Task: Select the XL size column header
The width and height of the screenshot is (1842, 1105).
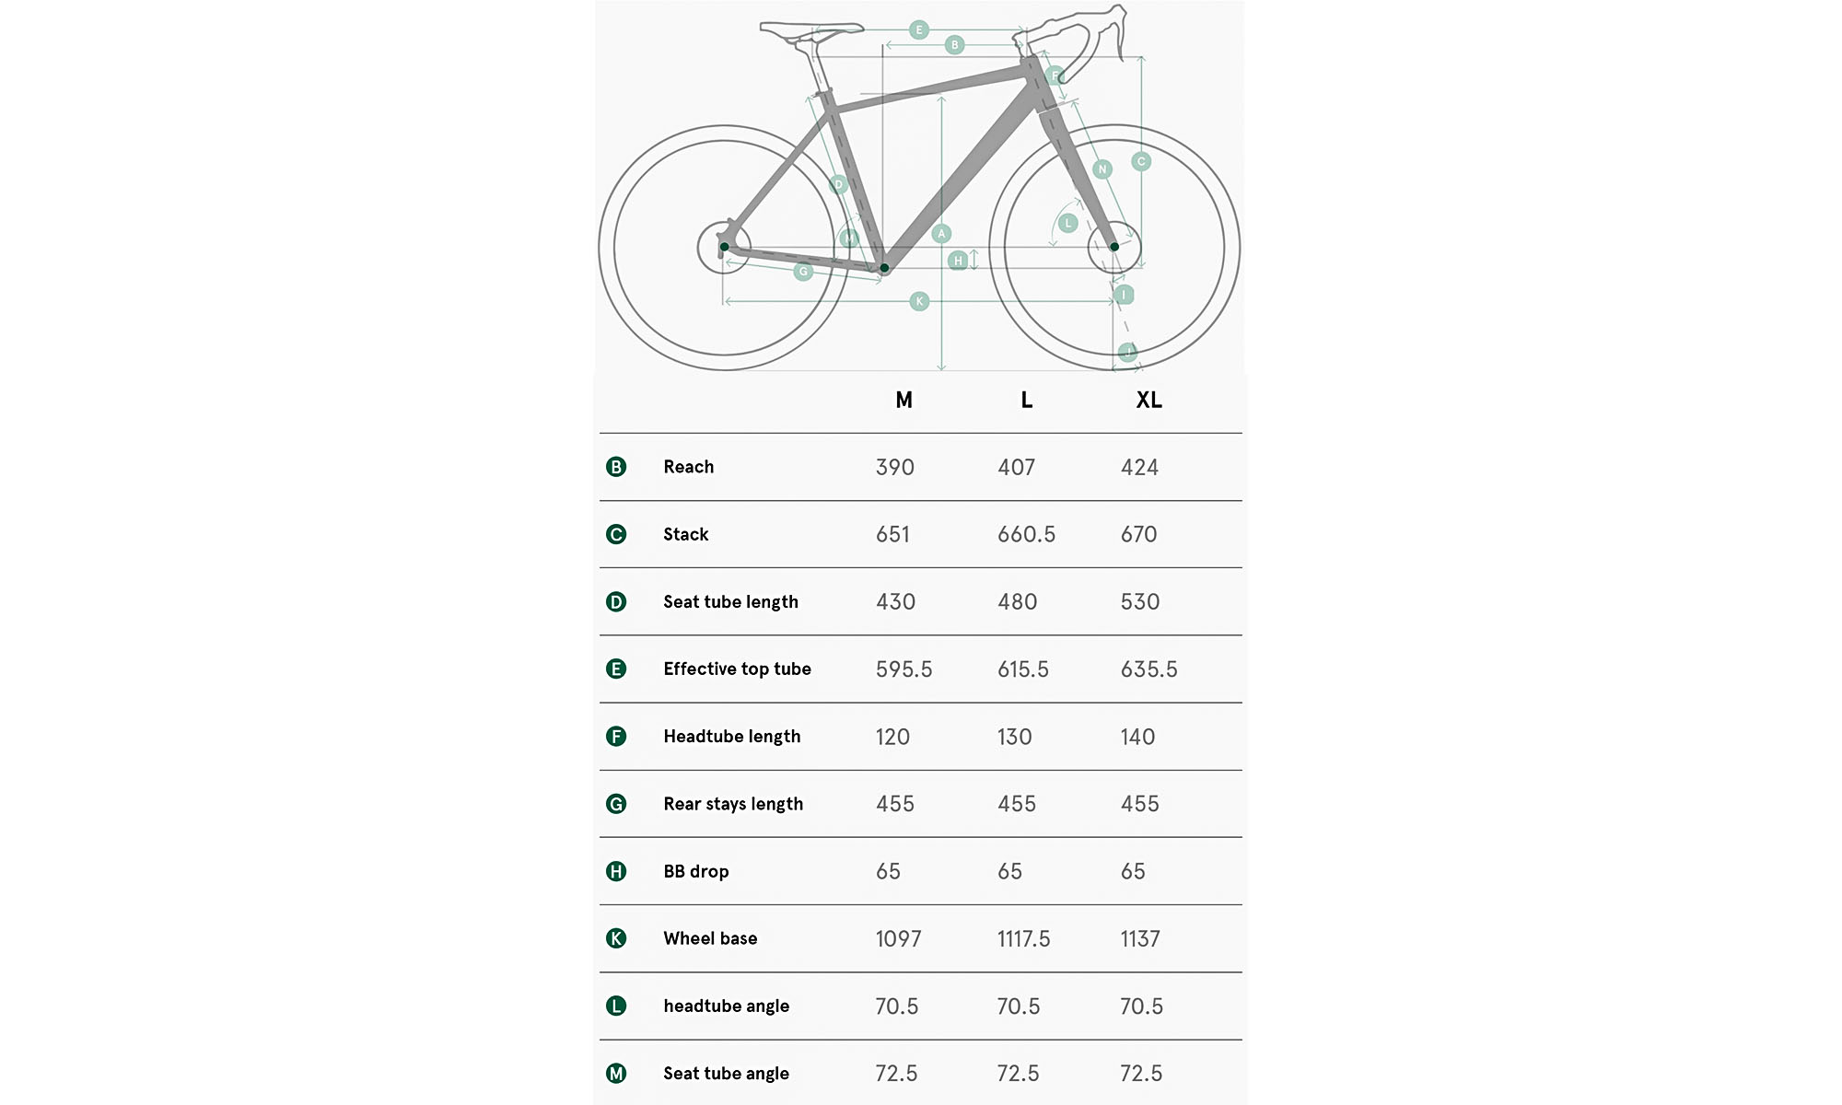Action: click(1148, 400)
